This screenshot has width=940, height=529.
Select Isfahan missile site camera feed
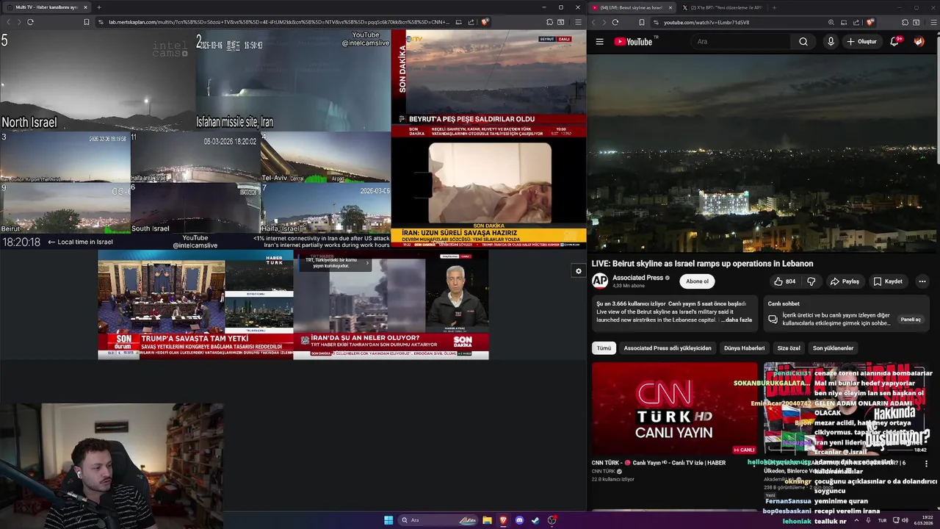click(293, 81)
